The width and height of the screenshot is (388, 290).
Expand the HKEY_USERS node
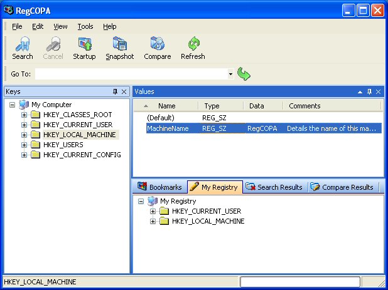pyautogui.click(x=24, y=145)
